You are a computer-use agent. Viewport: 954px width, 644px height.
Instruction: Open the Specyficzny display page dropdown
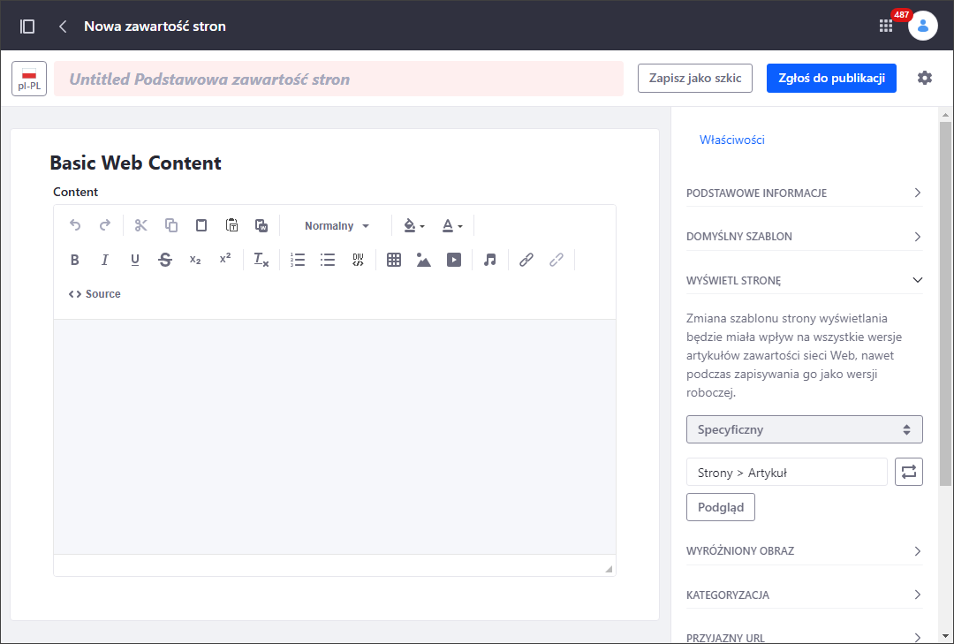click(804, 429)
